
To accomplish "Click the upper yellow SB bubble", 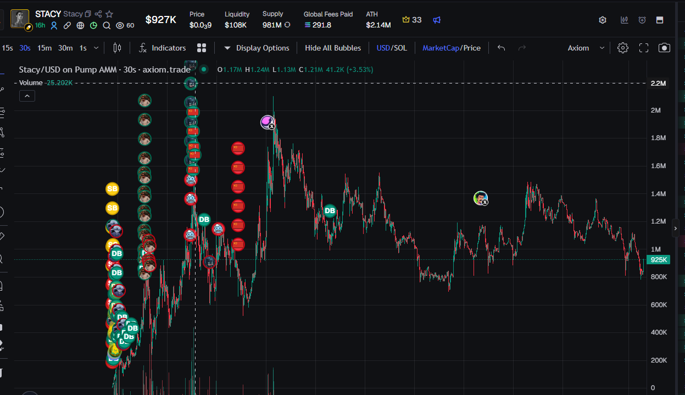I will pos(112,188).
